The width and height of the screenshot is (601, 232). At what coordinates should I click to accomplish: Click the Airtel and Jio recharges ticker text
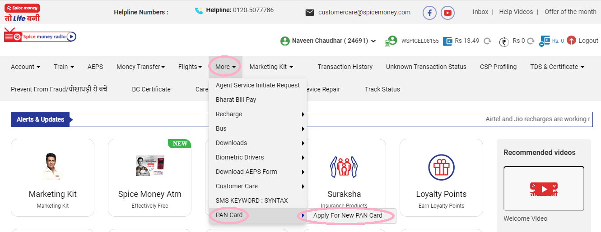click(537, 119)
